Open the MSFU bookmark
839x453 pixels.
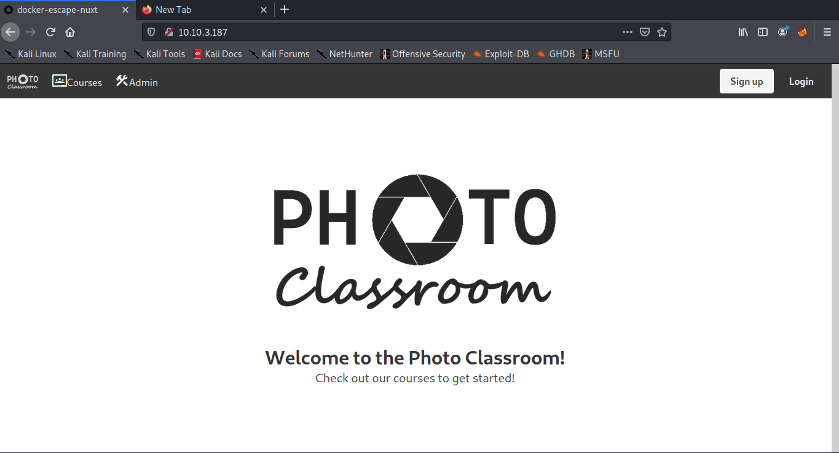click(601, 54)
